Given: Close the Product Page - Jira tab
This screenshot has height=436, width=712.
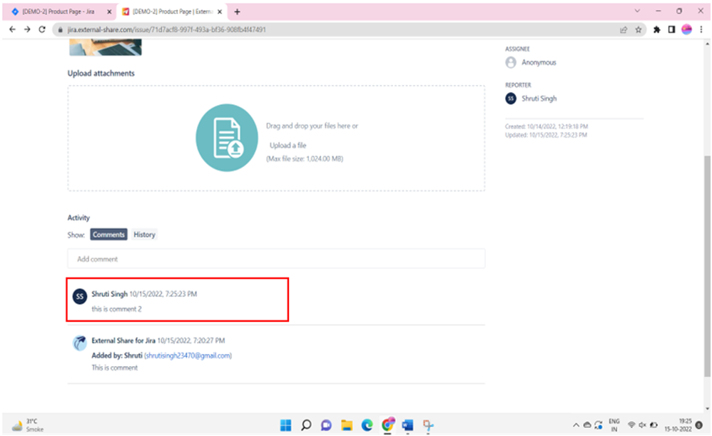Looking at the screenshot, I should point(109,12).
